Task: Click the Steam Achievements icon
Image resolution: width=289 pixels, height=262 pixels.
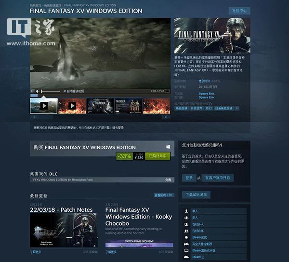Action: click(x=187, y=237)
